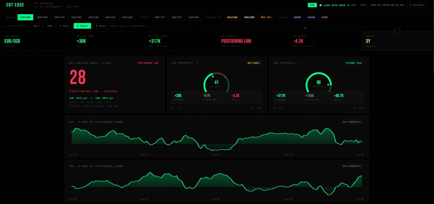
Task: Click the Macro cycle recommended note
Action: coord(129,26)
